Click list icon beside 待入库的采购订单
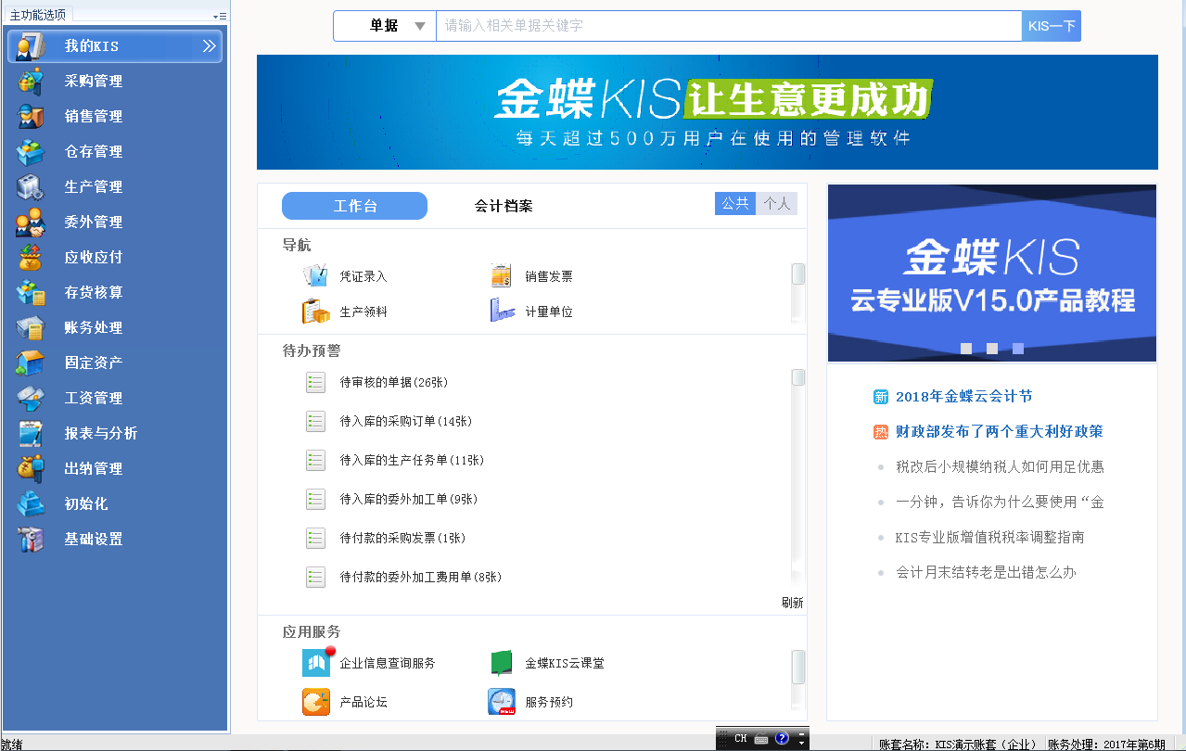Image resolution: width=1186 pixels, height=751 pixels. click(x=315, y=421)
